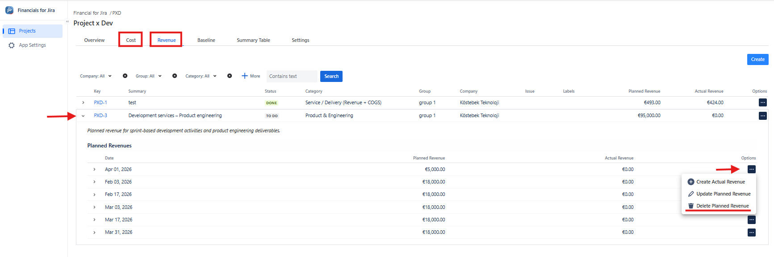This screenshot has width=774, height=257.
Task: Expand Mar 03, 2026 planned revenue
Action: click(94, 208)
